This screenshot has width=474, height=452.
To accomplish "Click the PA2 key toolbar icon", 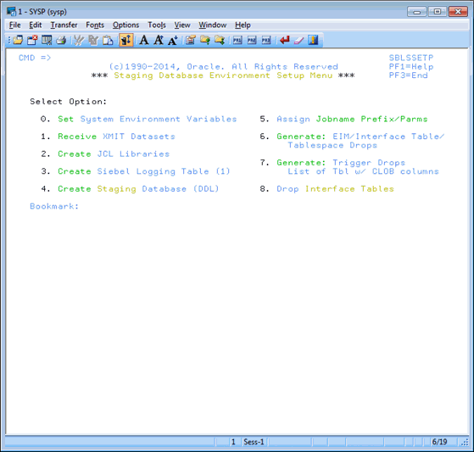I will [252, 40].
